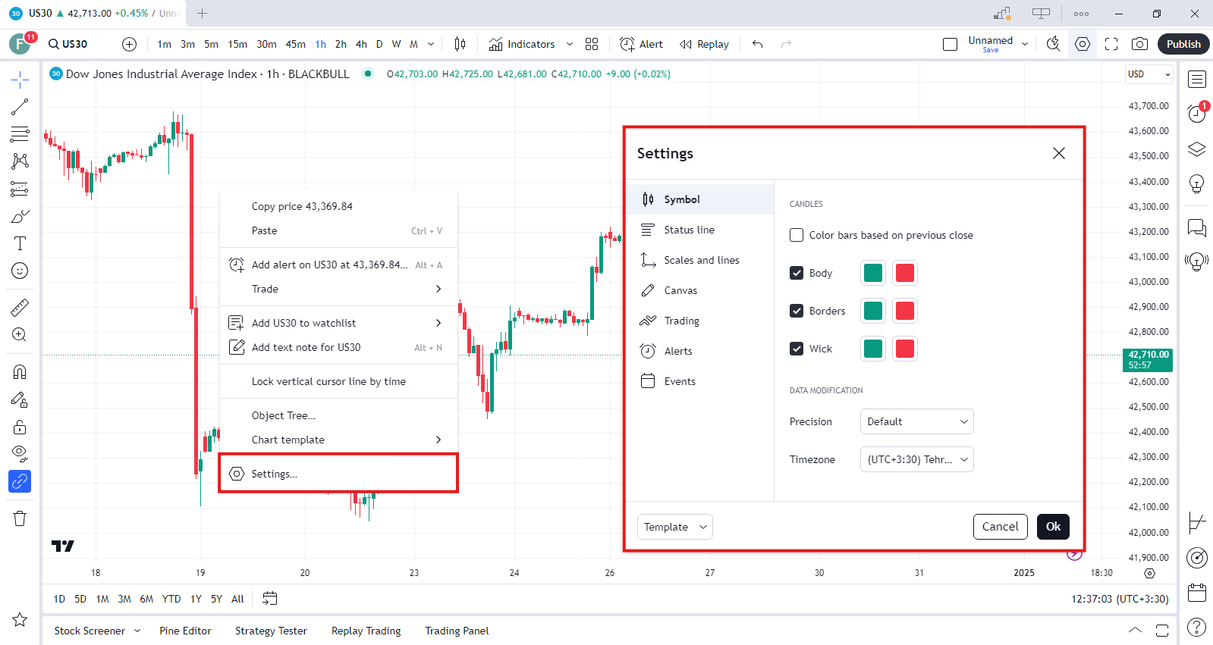Screen dimensions: 1213x645
Task: Pick the green Body up color
Action: click(x=873, y=273)
